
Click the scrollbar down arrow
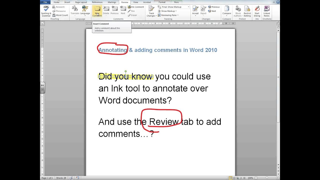coord(278,165)
